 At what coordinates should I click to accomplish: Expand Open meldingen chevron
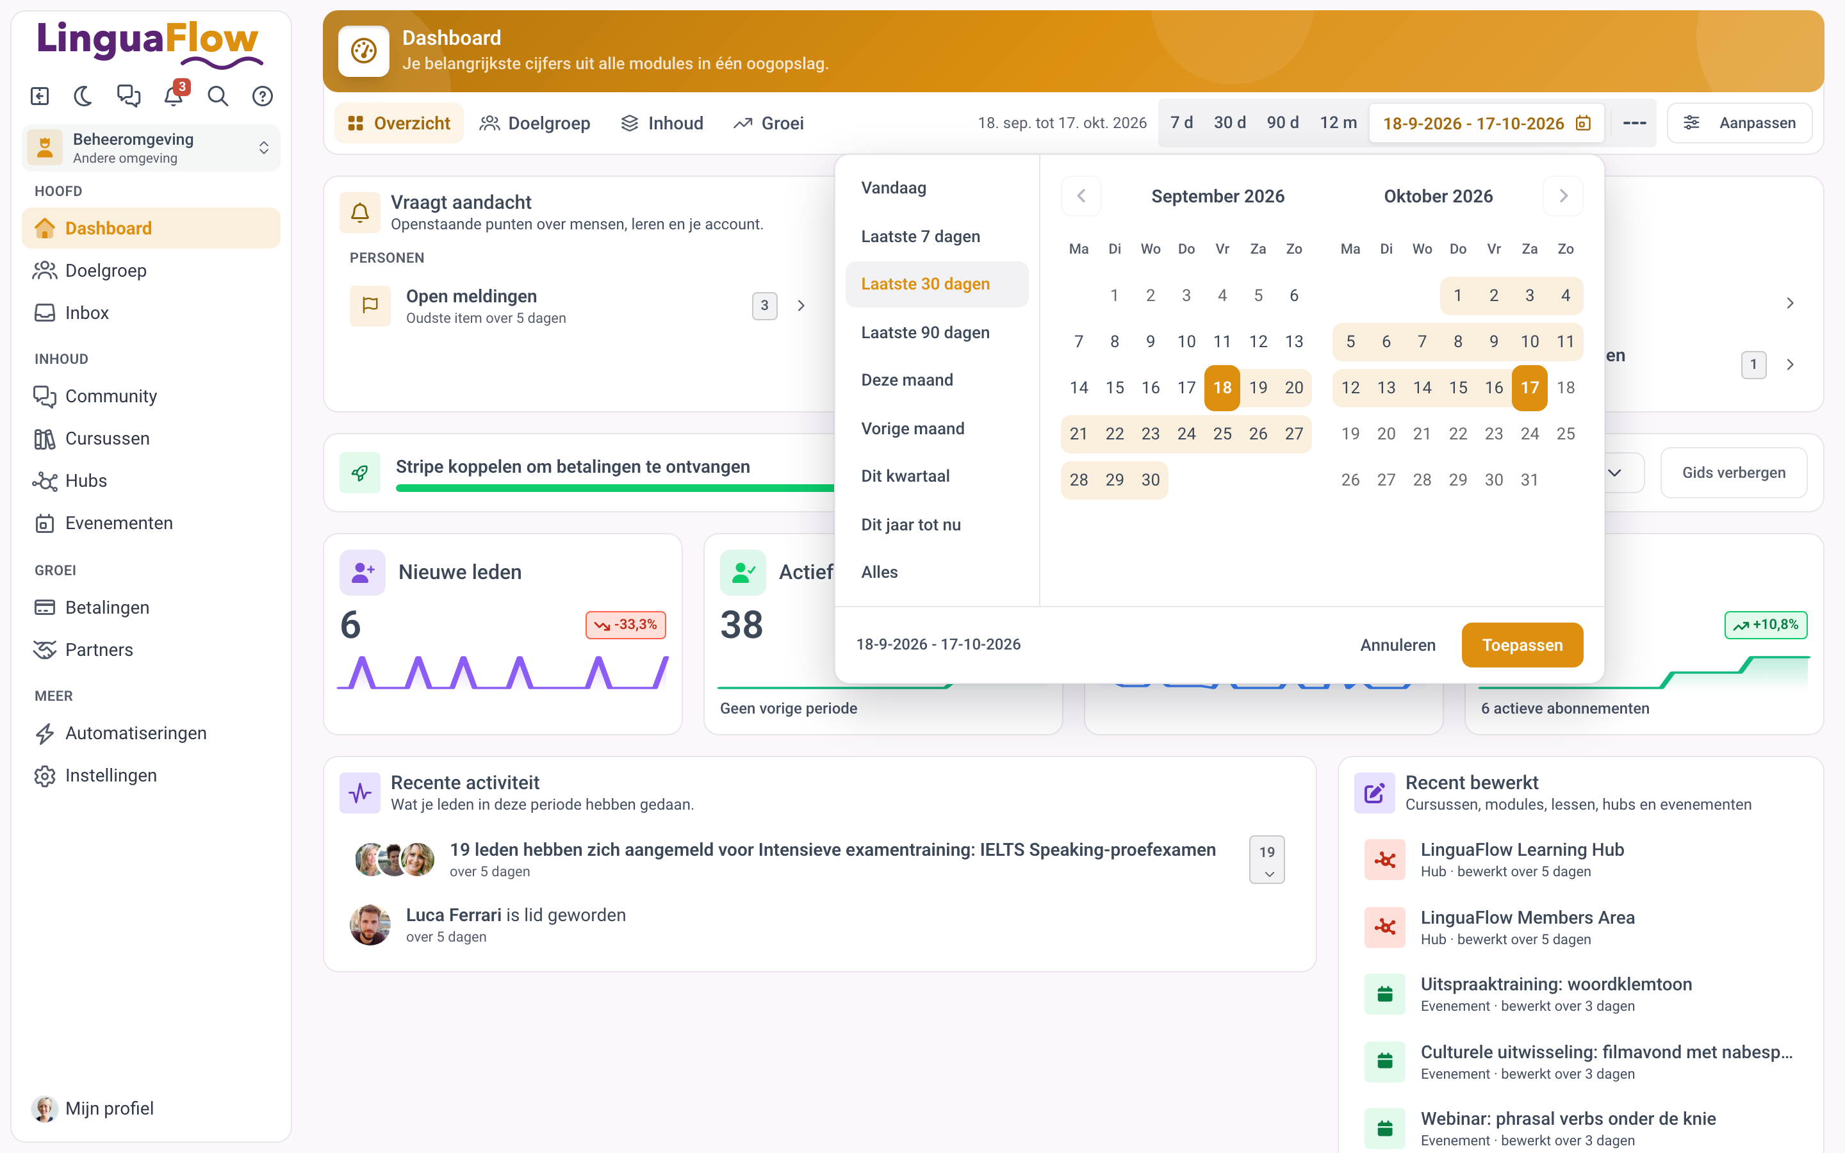click(801, 306)
